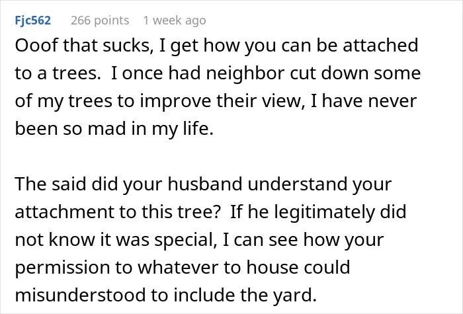Click the word 'whatever' in the comment
Image resolution: width=463 pixels, height=314 pixels.
click(179, 267)
